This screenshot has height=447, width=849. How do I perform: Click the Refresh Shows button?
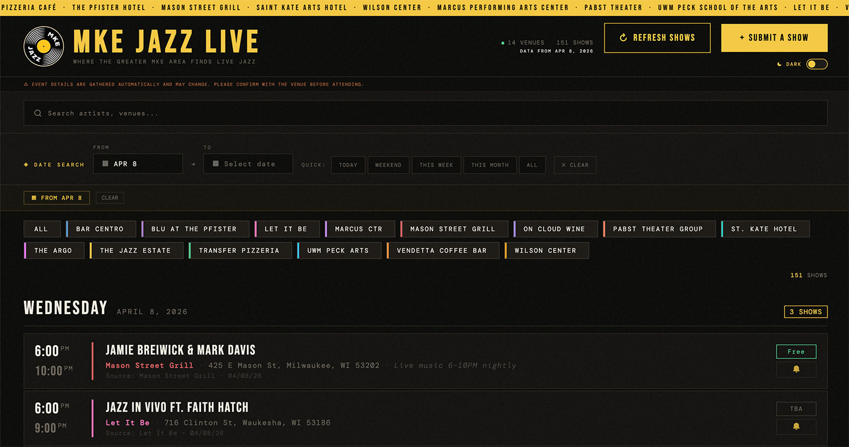pyautogui.click(x=657, y=38)
